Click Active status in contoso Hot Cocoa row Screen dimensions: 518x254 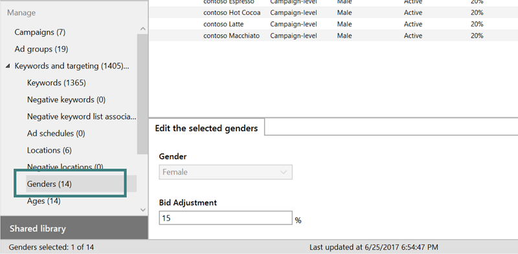pos(413,12)
